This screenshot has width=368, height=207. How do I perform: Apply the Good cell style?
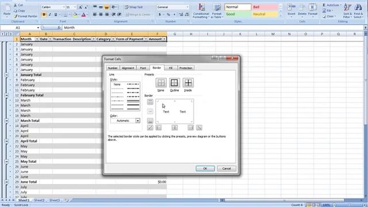coord(237,14)
